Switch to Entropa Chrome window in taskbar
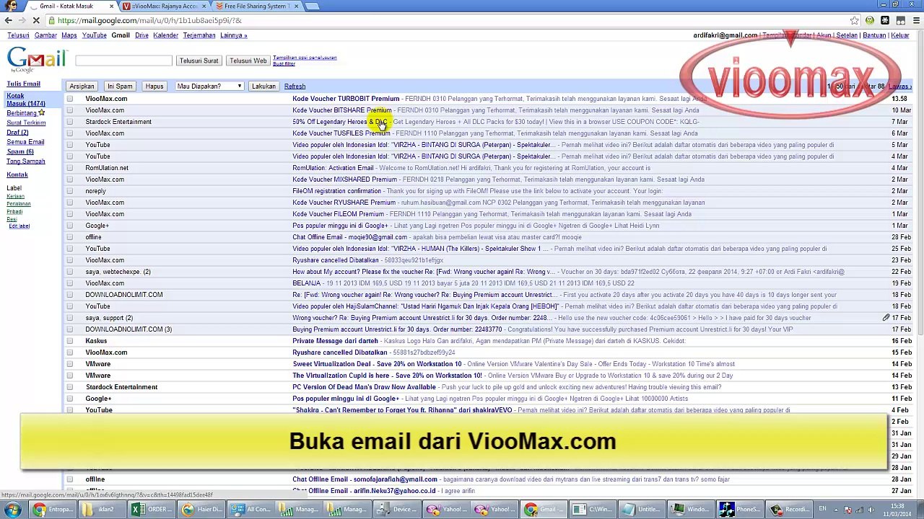Viewport: 924px width, 519px height. (54, 510)
